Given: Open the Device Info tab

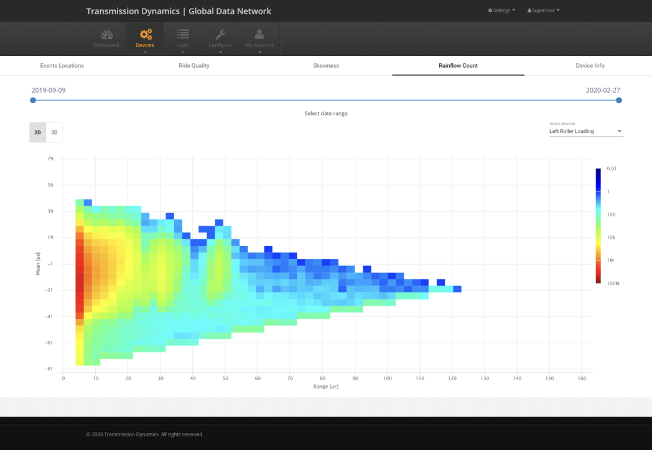Looking at the screenshot, I should click(x=590, y=65).
